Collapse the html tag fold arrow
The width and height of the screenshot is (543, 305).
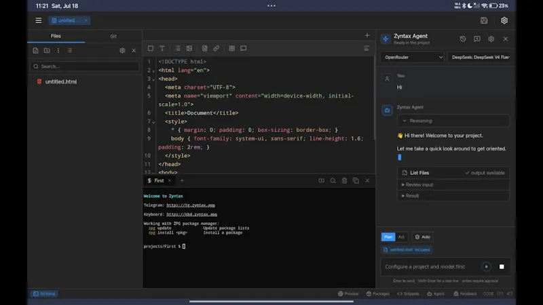153,71
